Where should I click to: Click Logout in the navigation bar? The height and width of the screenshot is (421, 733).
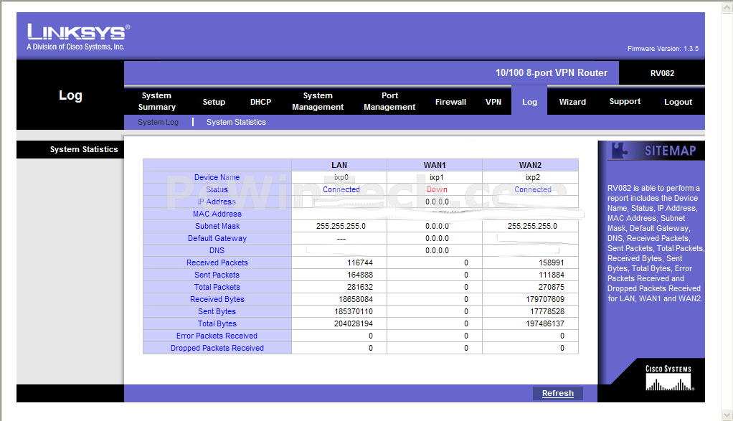coord(678,102)
